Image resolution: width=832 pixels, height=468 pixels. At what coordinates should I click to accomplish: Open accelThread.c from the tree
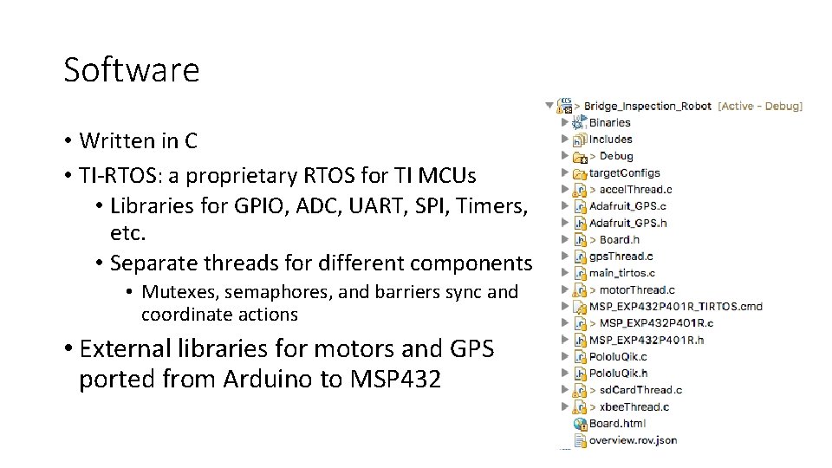tap(635, 190)
